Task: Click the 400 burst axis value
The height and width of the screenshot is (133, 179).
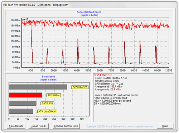Action: 82,119
